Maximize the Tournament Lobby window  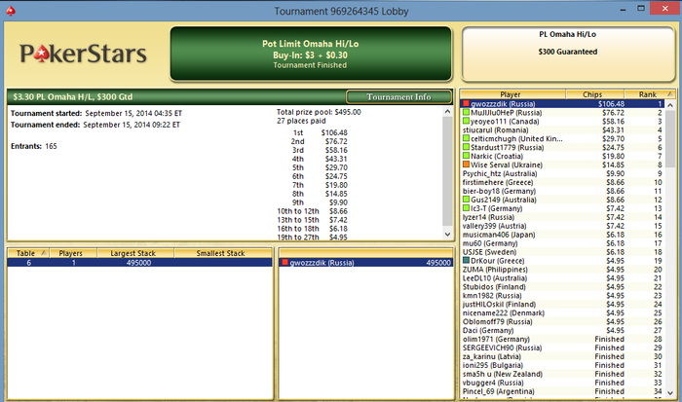[x=641, y=8]
